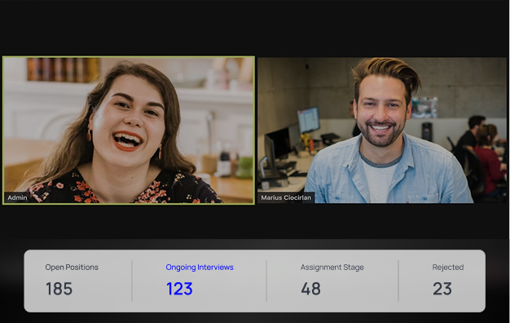The image size is (510, 323).
Task: Click the Marius Ciocirlan name label
Action: [x=286, y=197]
